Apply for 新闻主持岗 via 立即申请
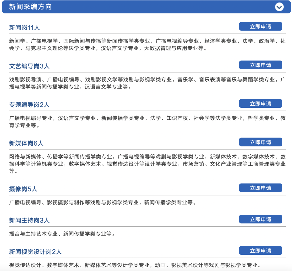This screenshot has width=292, height=271. pyautogui.click(x=260, y=219)
